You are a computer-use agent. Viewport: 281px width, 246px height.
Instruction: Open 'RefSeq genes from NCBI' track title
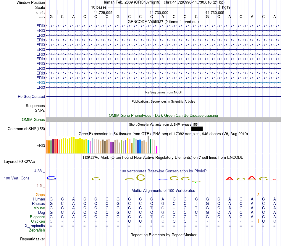(163, 92)
